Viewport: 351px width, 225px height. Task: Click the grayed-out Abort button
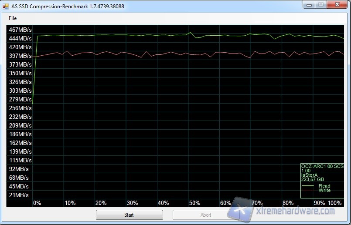[206, 215]
